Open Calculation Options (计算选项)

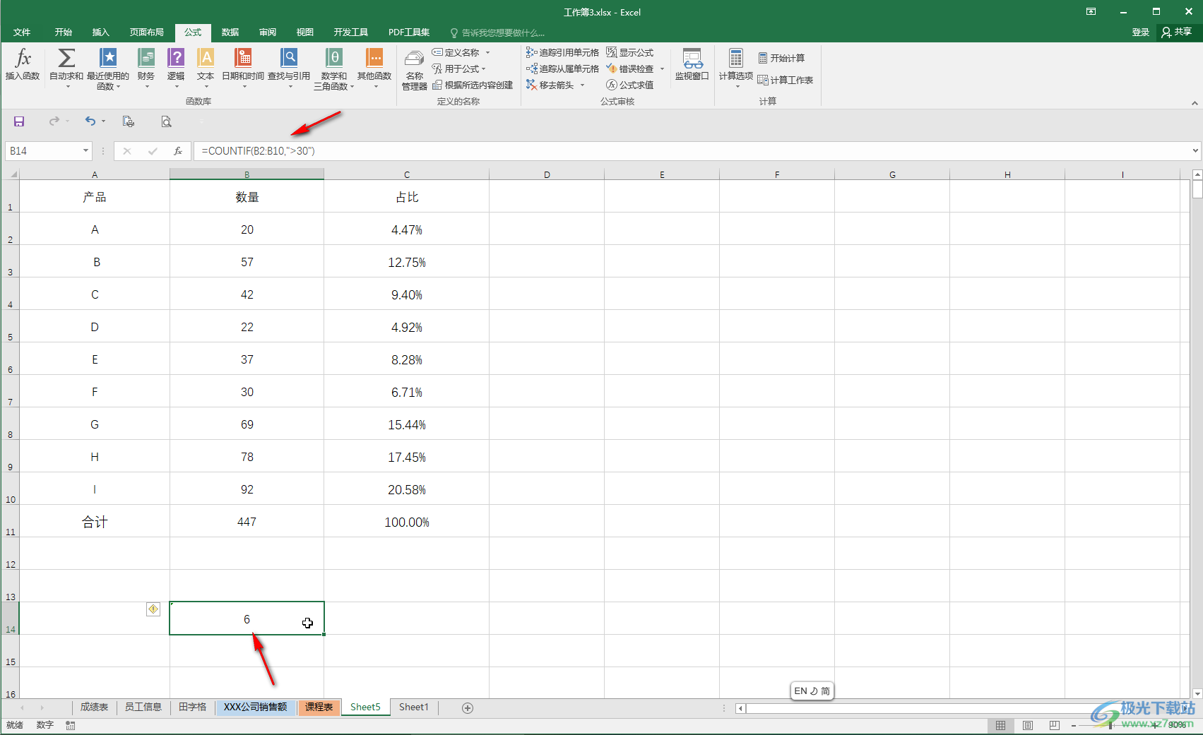tap(736, 68)
